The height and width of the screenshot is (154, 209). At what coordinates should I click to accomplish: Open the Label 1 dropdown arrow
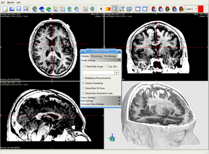(x=196, y=9)
